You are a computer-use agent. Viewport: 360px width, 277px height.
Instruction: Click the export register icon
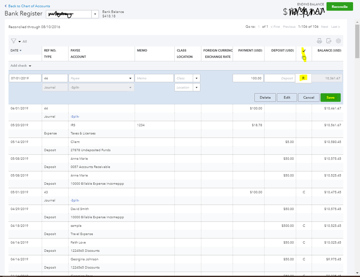(x=329, y=41)
